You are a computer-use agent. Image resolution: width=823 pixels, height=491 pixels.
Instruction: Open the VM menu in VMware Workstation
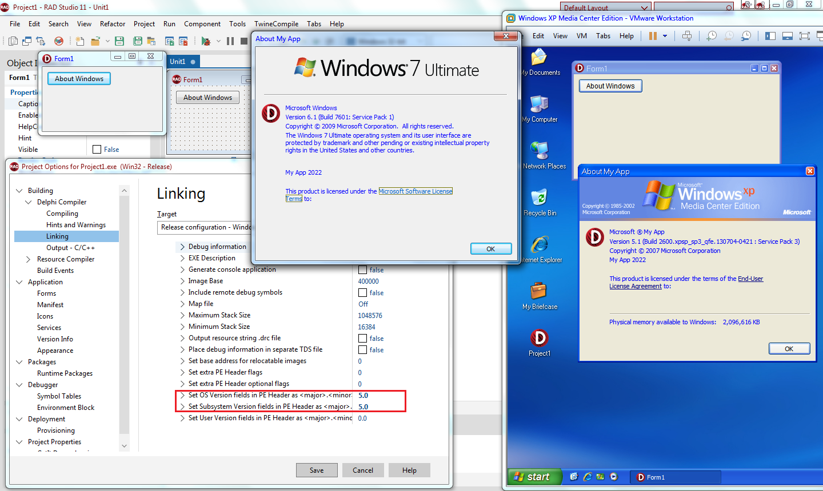click(x=582, y=36)
